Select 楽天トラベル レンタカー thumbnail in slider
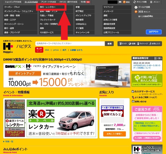The width and height of the screenshot is (166, 154). [x=15, y=123]
